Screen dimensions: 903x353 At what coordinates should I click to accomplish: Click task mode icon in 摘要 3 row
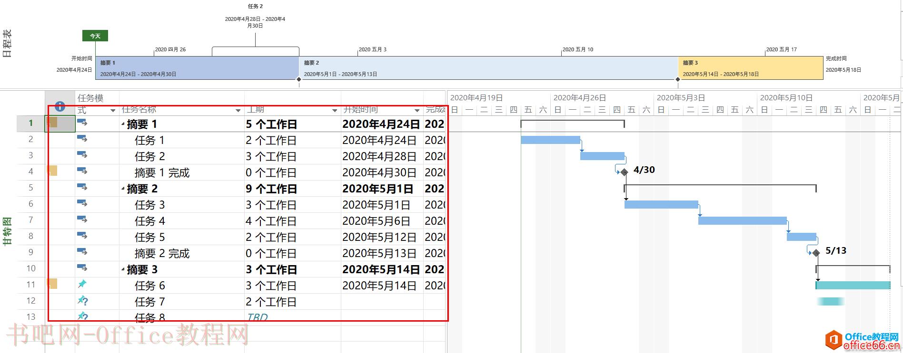pyautogui.click(x=82, y=268)
